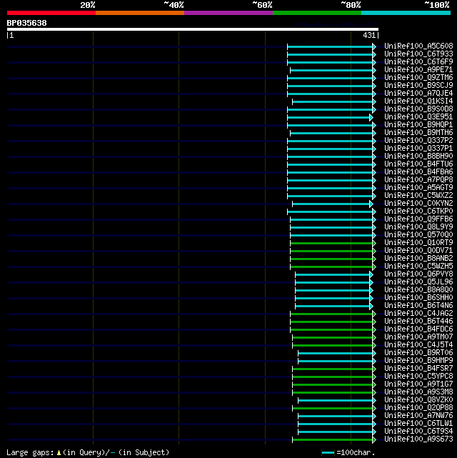This screenshot has width=457, height=458.
Task: Select the UniRef100_C4JAG2 label
Action: pyautogui.click(x=418, y=314)
